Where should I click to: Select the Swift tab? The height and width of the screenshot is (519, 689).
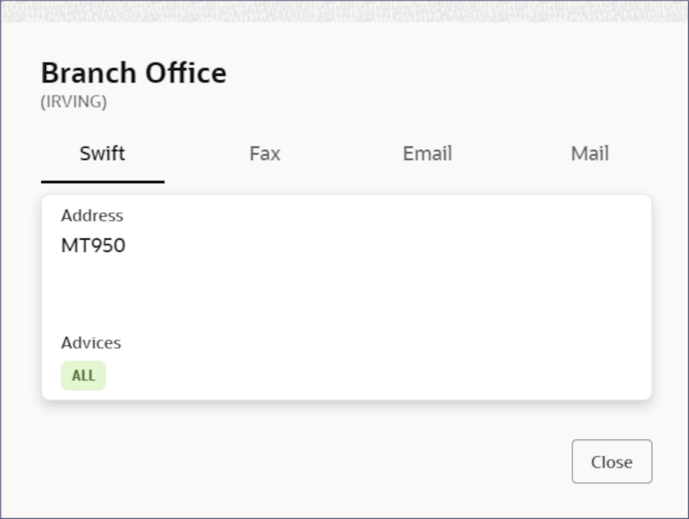click(103, 154)
